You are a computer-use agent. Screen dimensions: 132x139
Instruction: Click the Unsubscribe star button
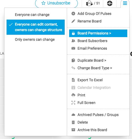pos(57,3)
